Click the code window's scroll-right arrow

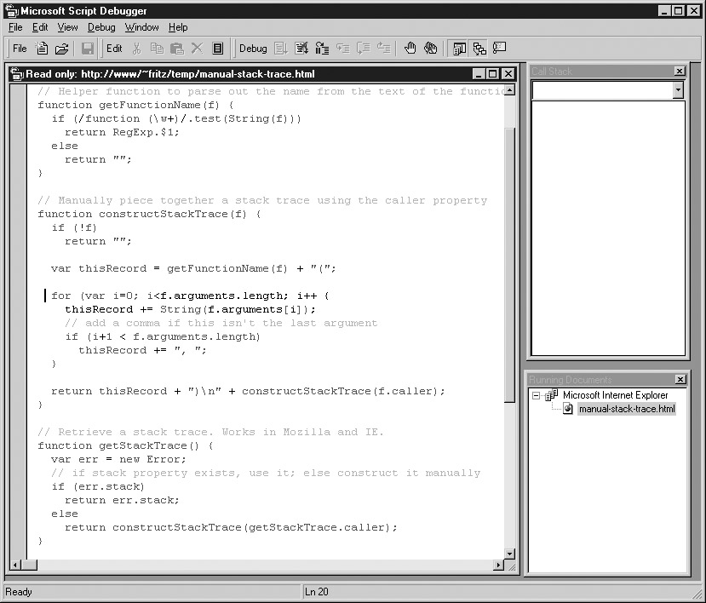pyautogui.click(x=498, y=565)
